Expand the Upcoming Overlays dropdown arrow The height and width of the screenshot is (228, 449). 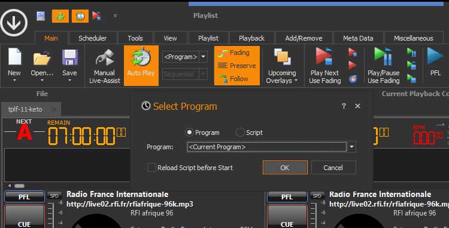(x=296, y=81)
